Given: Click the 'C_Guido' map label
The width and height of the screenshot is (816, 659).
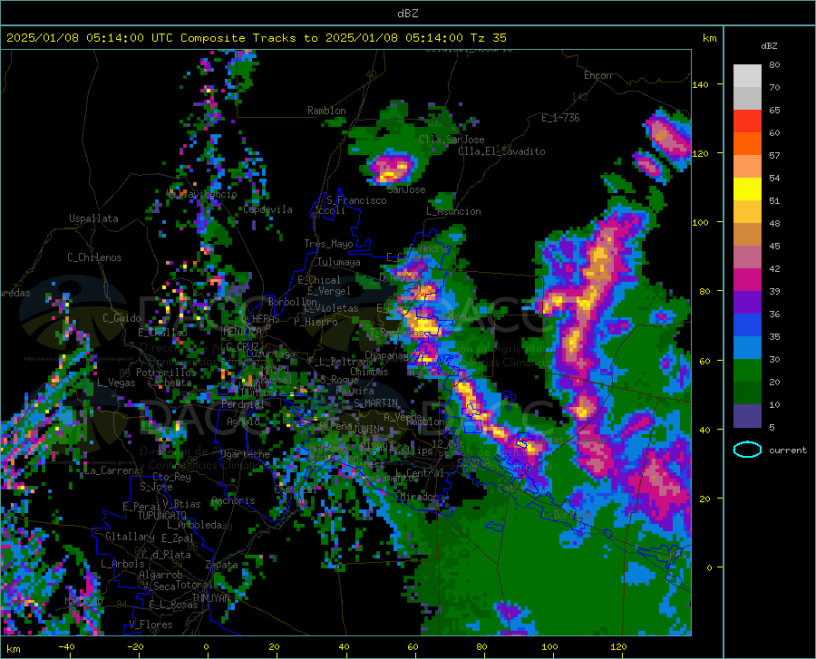Looking at the screenshot, I should 121,318.
